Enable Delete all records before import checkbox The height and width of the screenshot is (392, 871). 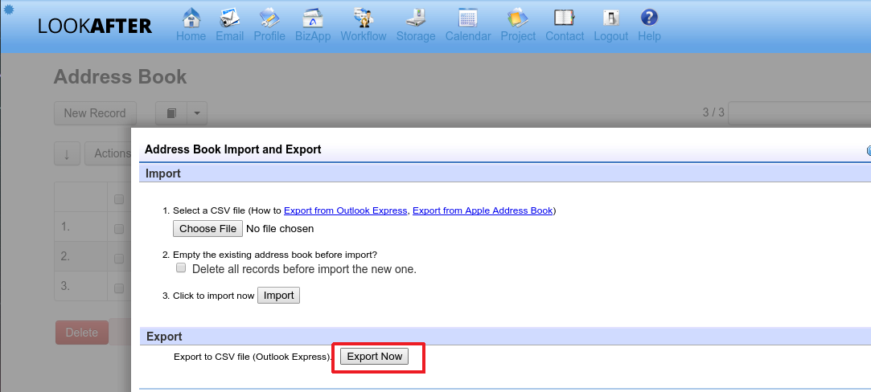[x=181, y=268]
